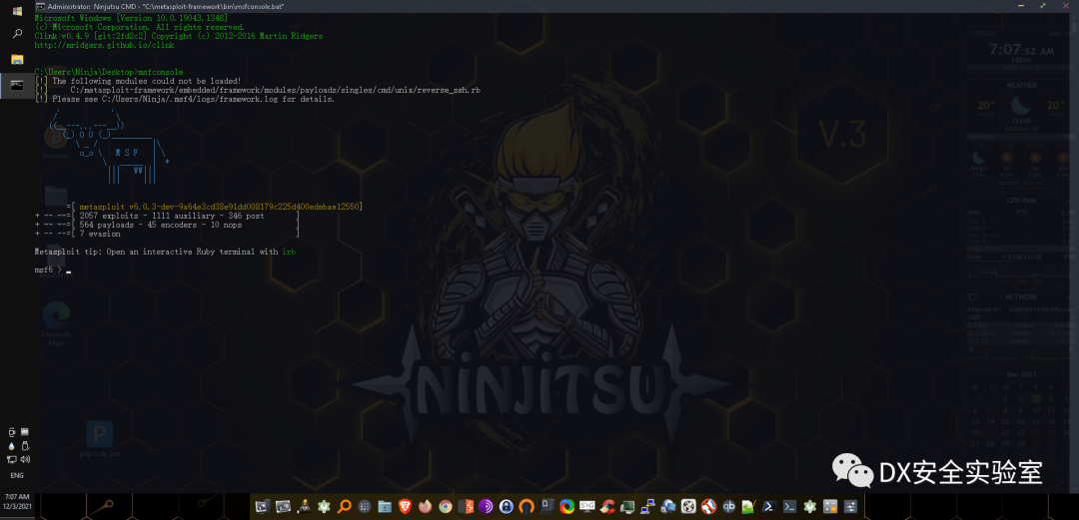Open File Explorer from the left taskbar

click(x=17, y=59)
